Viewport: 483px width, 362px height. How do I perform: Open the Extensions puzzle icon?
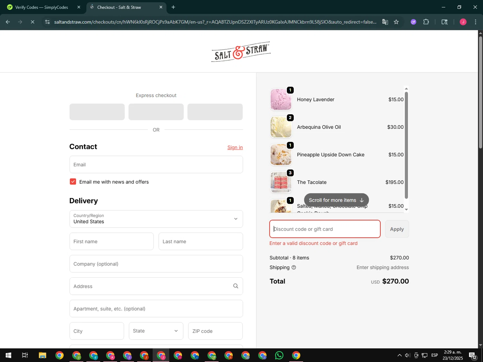coord(426,22)
